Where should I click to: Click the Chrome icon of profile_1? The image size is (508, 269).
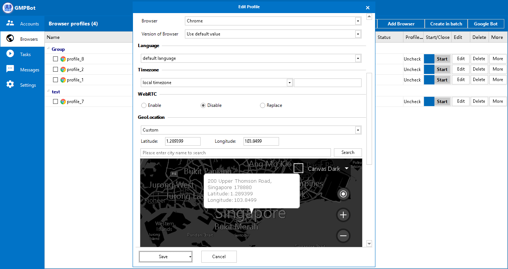pyautogui.click(x=63, y=80)
